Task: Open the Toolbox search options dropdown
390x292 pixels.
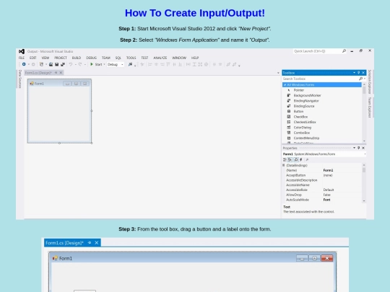Action: (365, 79)
